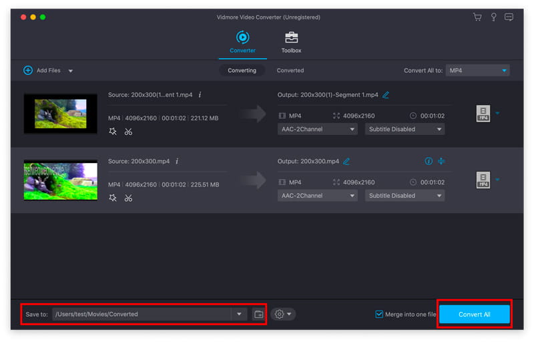Open the feedback chat icon

coord(509,17)
